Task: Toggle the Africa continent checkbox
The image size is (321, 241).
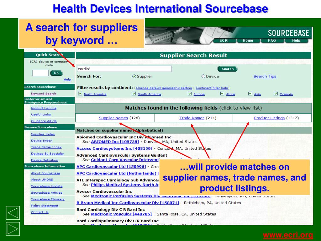Action: [222, 94]
